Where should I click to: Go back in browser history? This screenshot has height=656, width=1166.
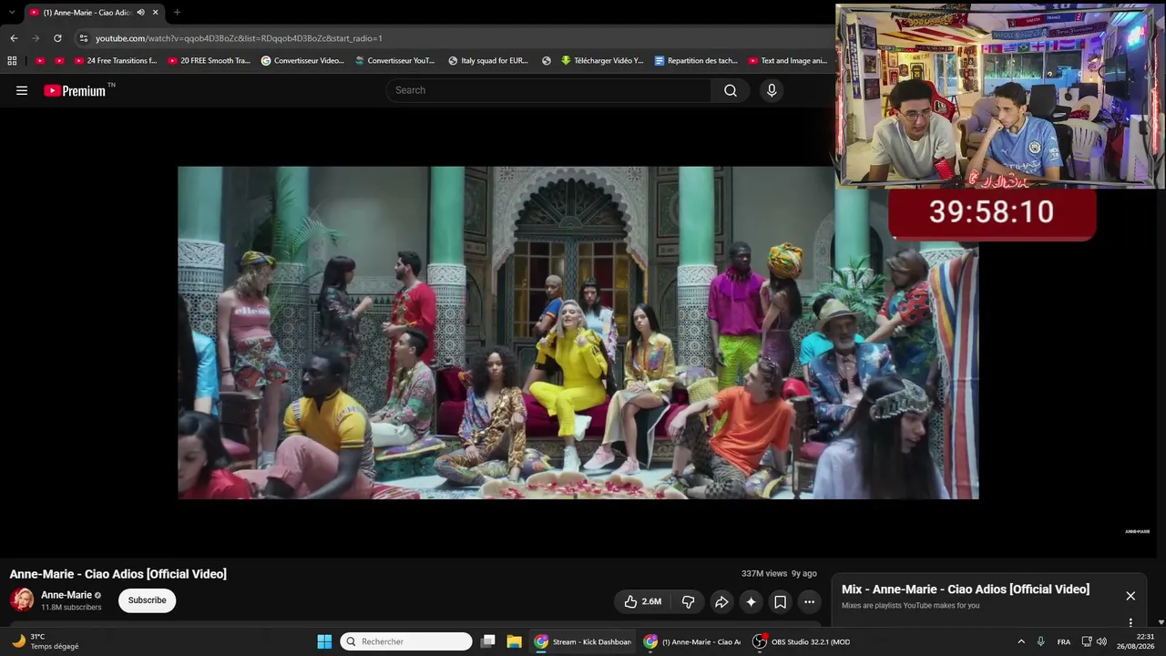pos(14,38)
